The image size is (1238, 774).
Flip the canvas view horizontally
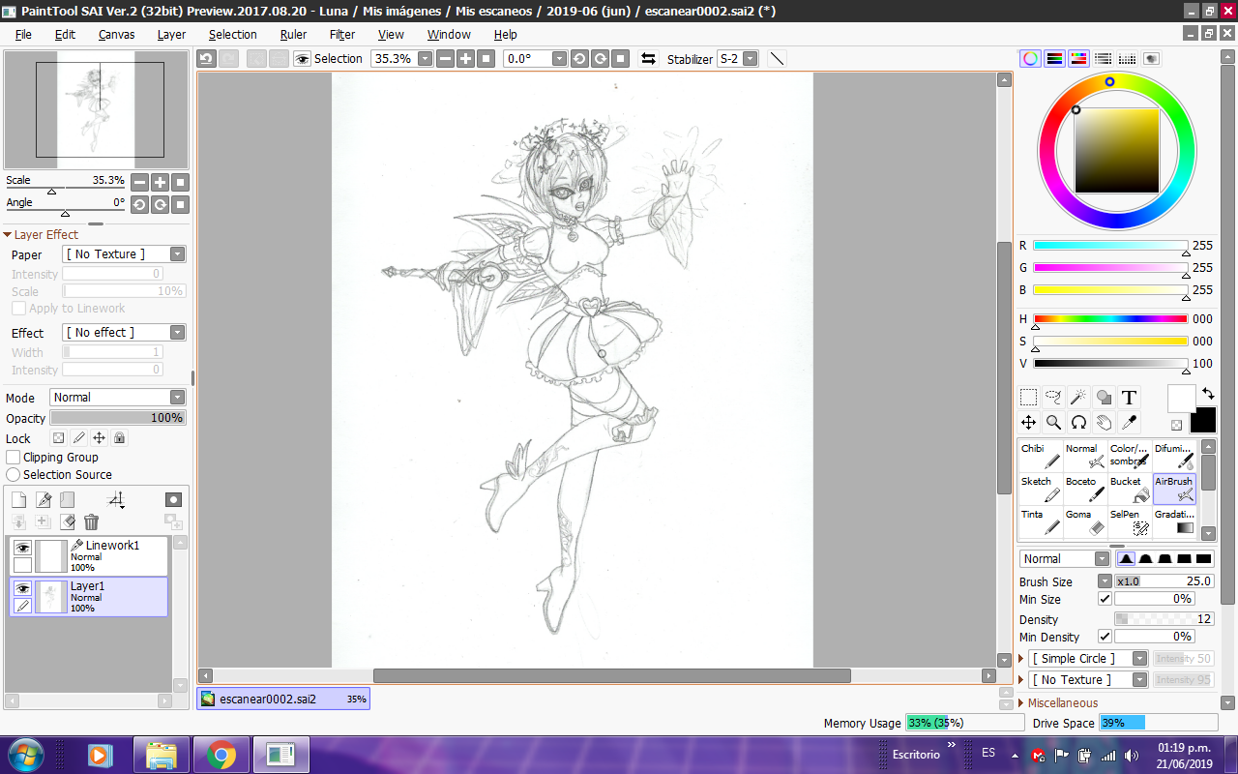pos(648,59)
